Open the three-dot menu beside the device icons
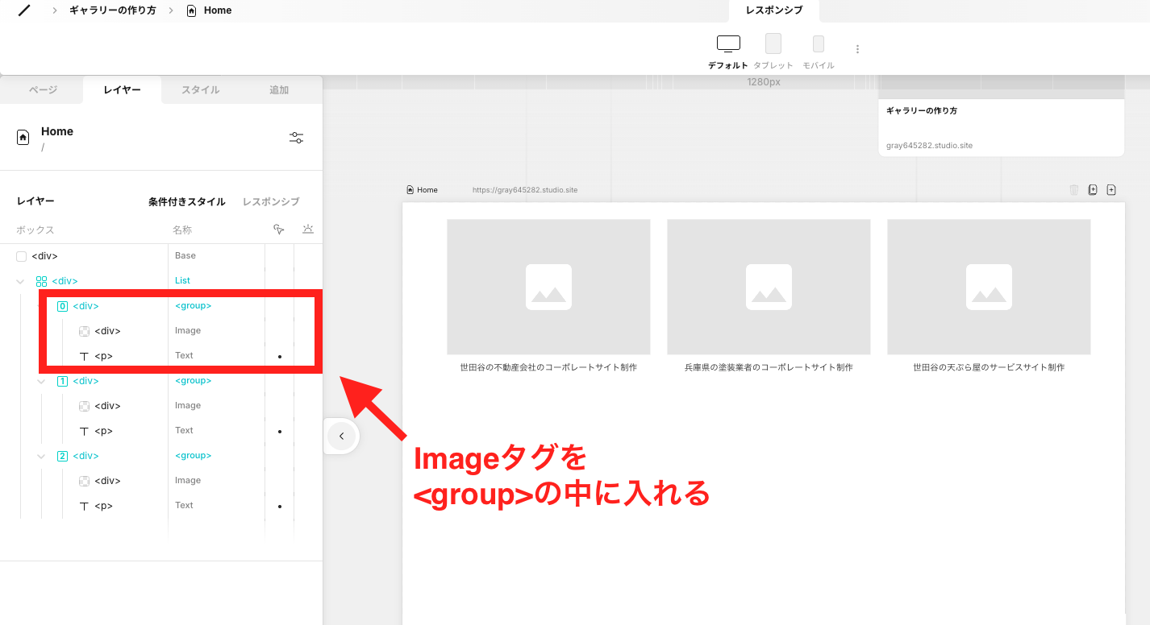 (857, 48)
